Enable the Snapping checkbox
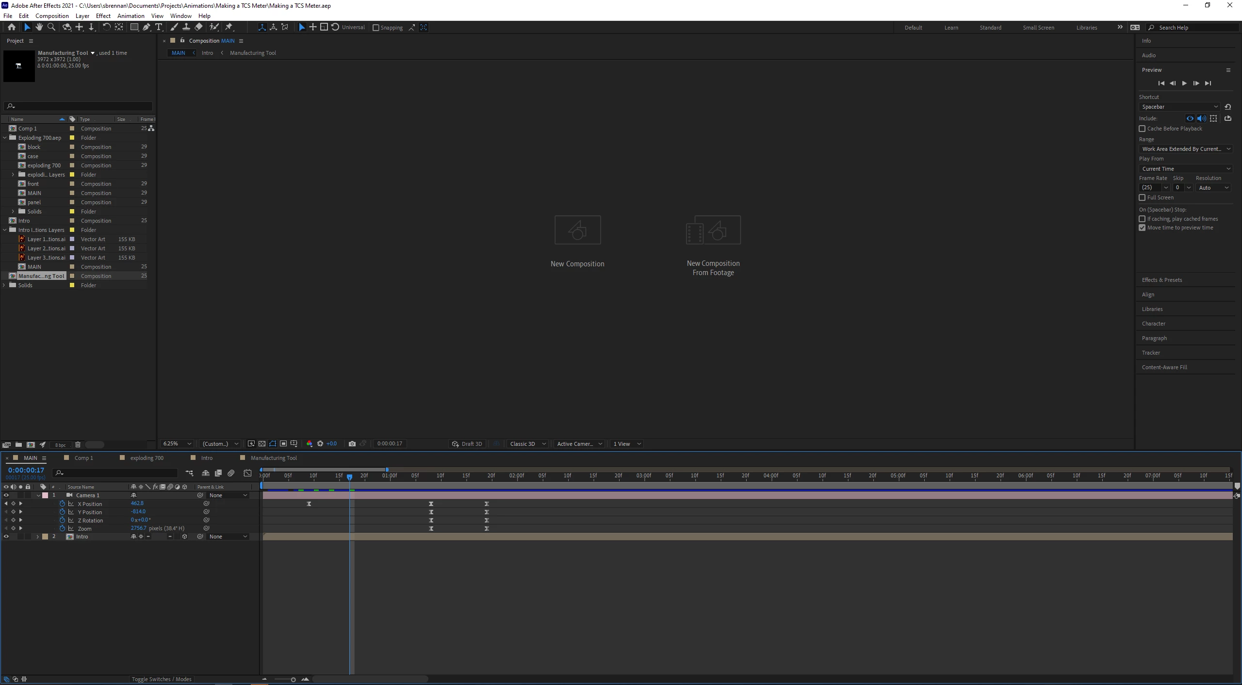The image size is (1242, 685). click(x=376, y=28)
